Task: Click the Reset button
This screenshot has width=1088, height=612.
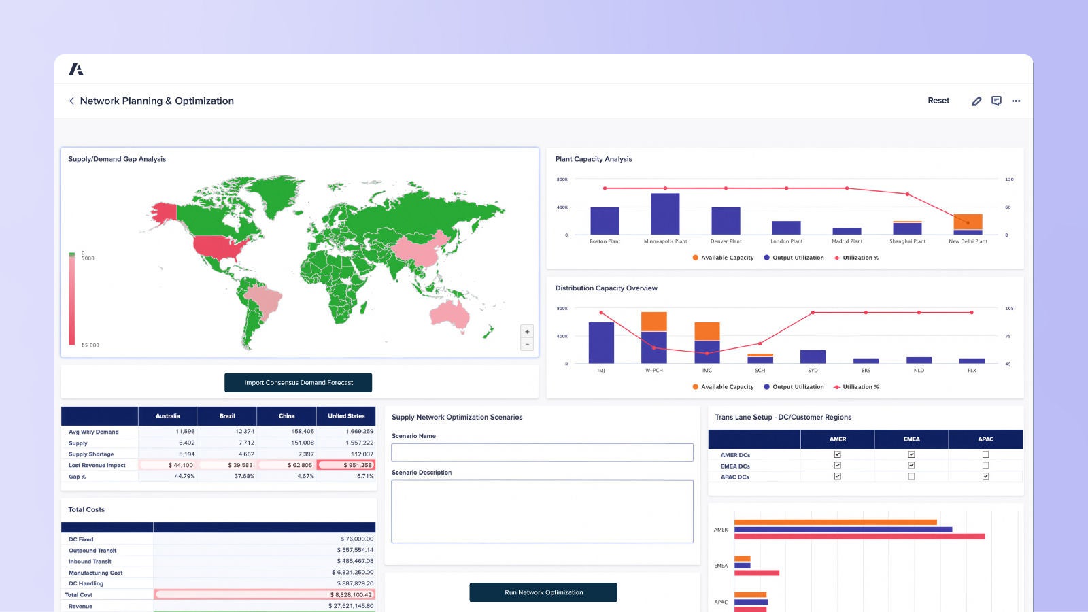Action: 938,101
